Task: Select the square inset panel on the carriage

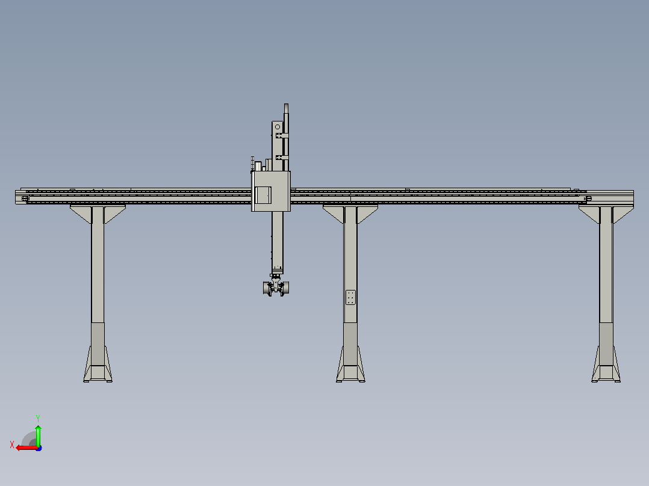Action: (x=263, y=195)
